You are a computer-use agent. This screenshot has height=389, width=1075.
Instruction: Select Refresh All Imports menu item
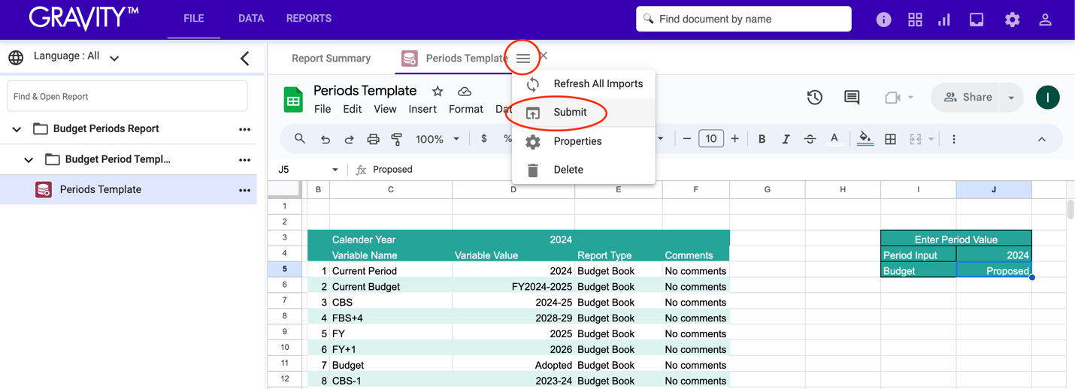(583, 84)
